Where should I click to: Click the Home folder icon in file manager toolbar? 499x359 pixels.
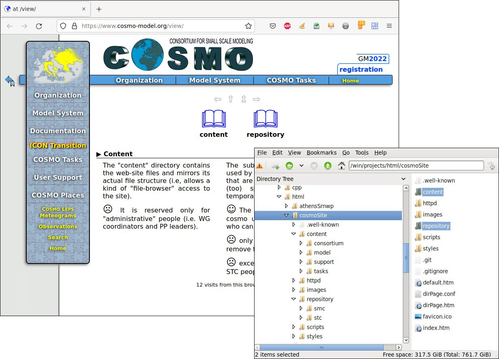coord(341,166)
